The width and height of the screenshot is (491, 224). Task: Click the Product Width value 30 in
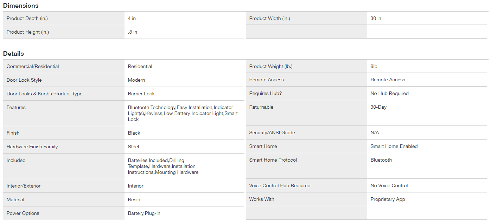point(376,18)
